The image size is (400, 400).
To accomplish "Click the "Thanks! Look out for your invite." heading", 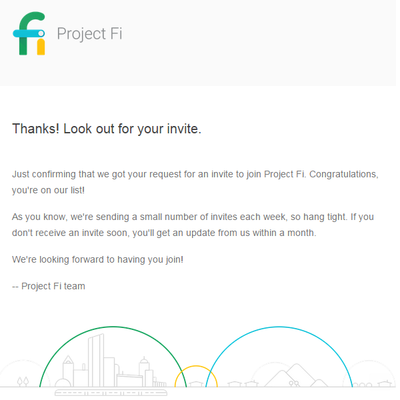I will click(107, 129).
